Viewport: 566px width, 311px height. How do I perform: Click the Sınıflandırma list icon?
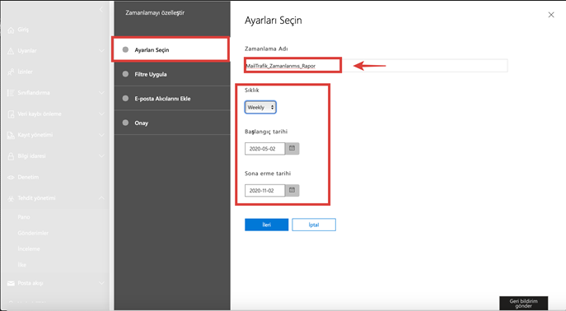click(x=11, y=93)
